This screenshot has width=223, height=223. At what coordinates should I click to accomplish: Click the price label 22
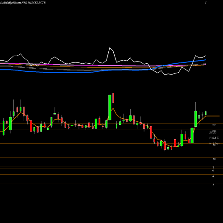pyautogui.click(x=214, y=125)
